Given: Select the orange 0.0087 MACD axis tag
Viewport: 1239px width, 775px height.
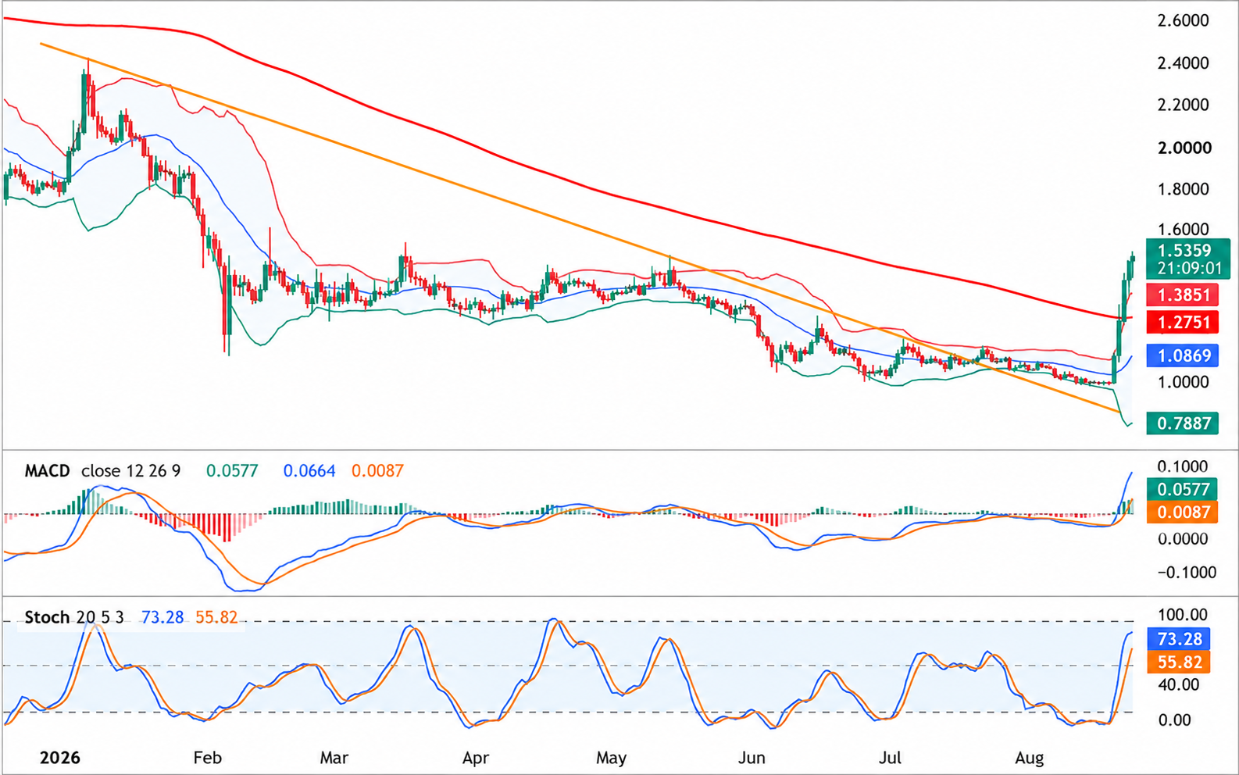Looking at the screenshot, I should click(1183, 512).
